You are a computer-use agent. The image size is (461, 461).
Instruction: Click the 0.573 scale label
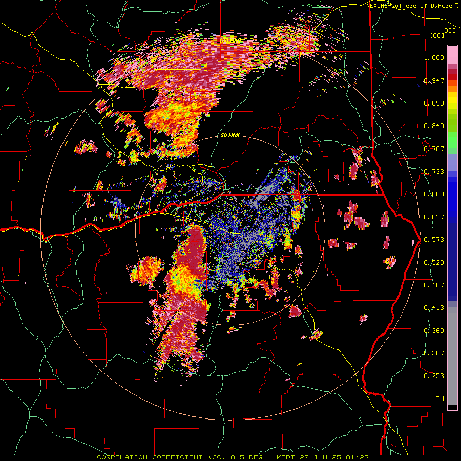point(434,240)
